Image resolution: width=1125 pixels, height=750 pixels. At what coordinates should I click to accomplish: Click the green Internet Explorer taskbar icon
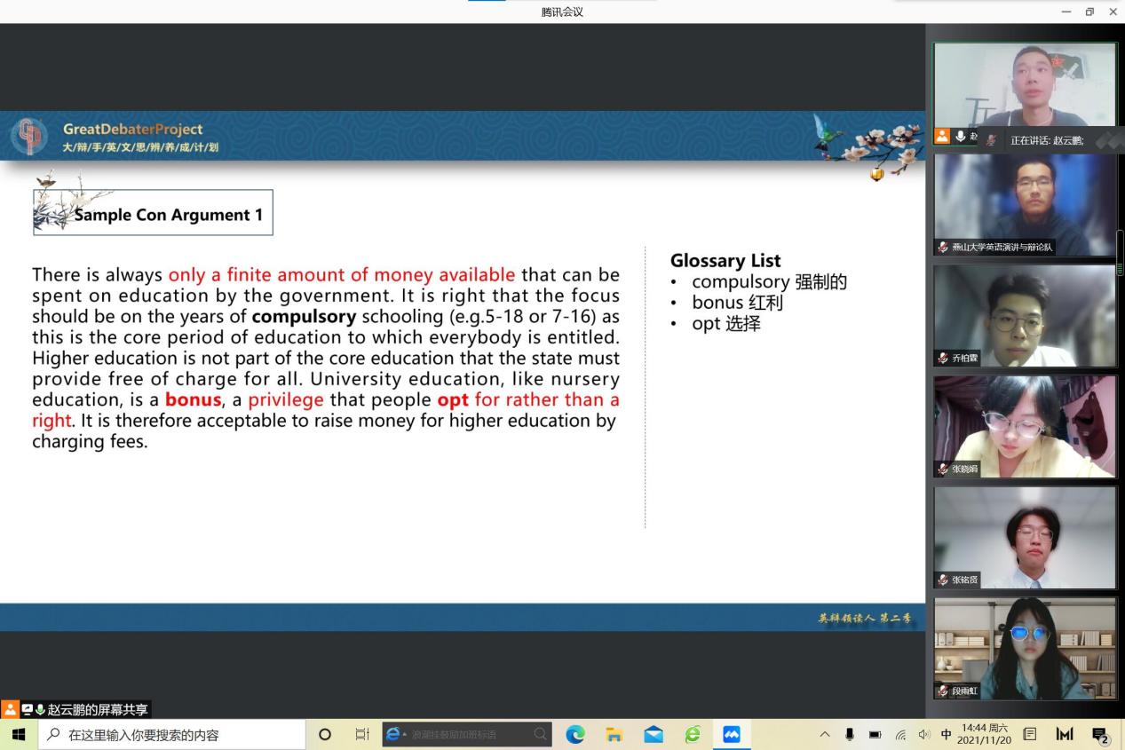pos(693,735)
